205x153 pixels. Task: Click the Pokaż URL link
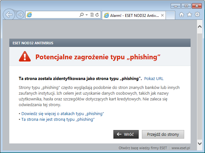point(154,79)
